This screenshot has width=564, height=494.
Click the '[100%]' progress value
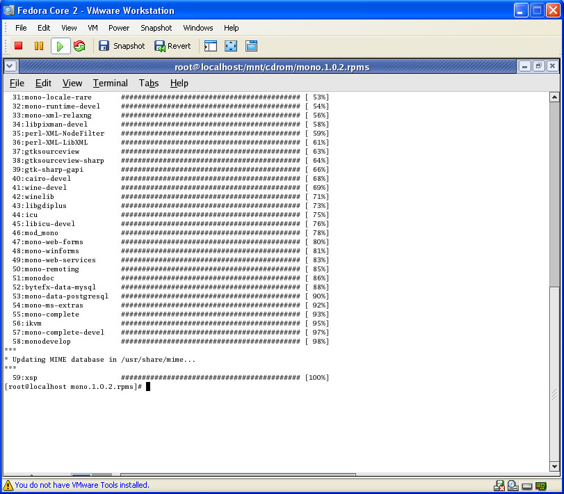[x=317, y=378]
